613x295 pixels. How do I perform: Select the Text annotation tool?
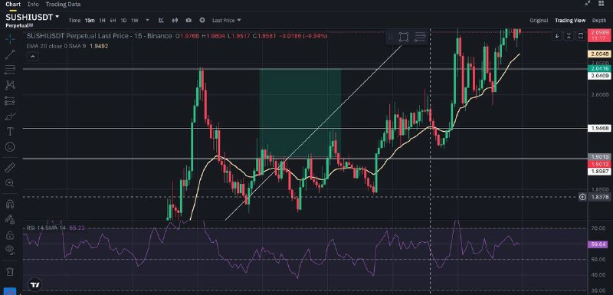[x=10, y=132]
